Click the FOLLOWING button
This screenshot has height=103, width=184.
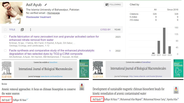pos(113,5)
